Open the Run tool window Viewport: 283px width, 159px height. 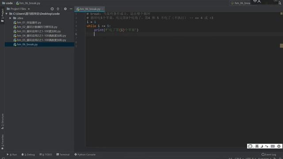[x=12, y=155]
